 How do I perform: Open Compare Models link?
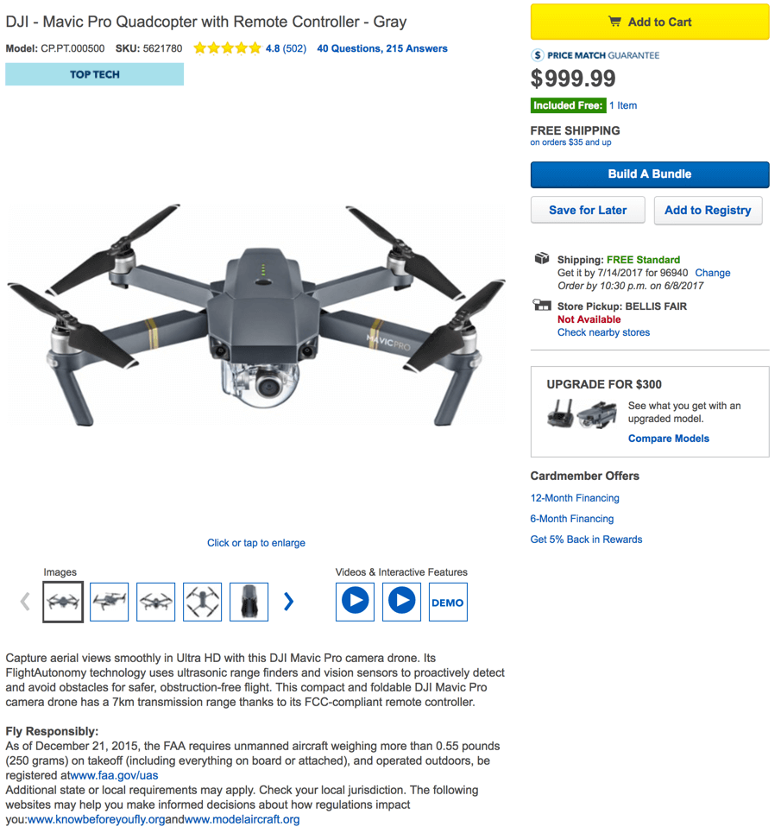coord(669,439)
